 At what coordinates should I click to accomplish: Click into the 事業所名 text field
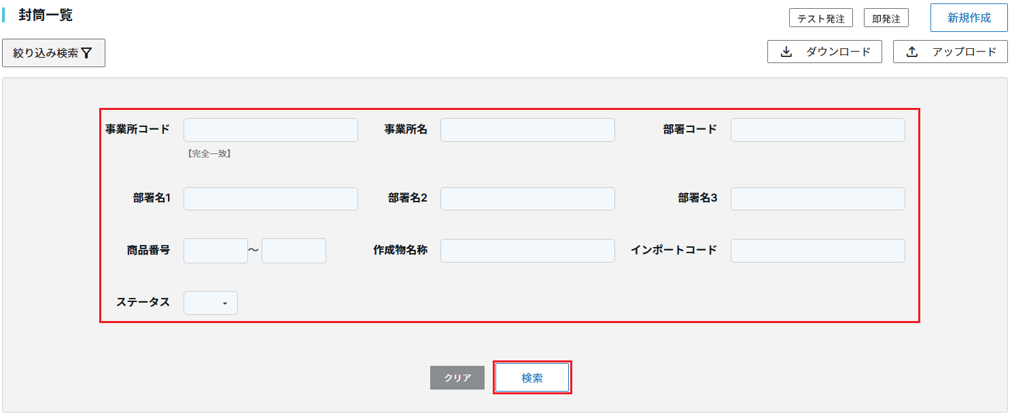(527, 130)
